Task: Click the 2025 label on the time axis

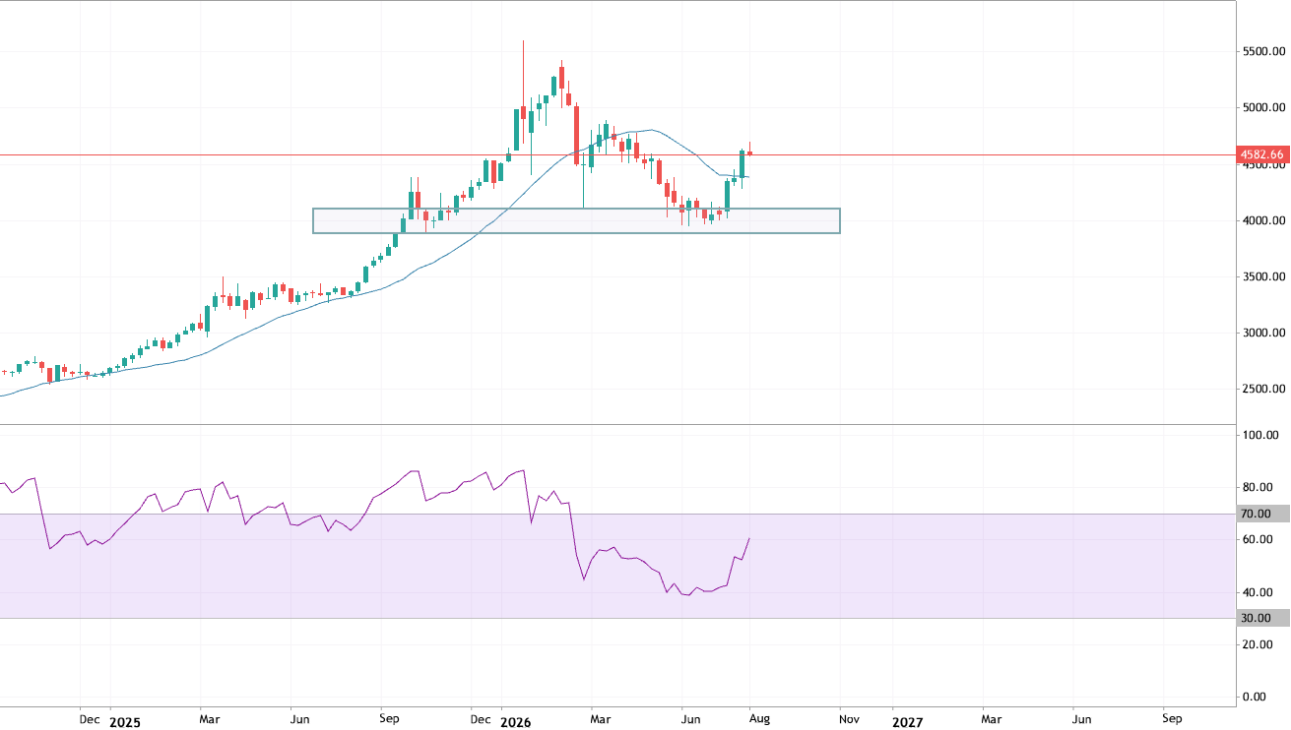Action: click(x=125, y=722)
